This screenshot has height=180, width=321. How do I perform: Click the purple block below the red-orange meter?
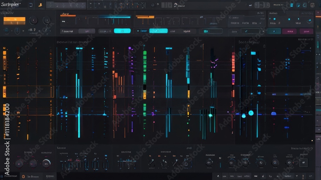point(233,79)
